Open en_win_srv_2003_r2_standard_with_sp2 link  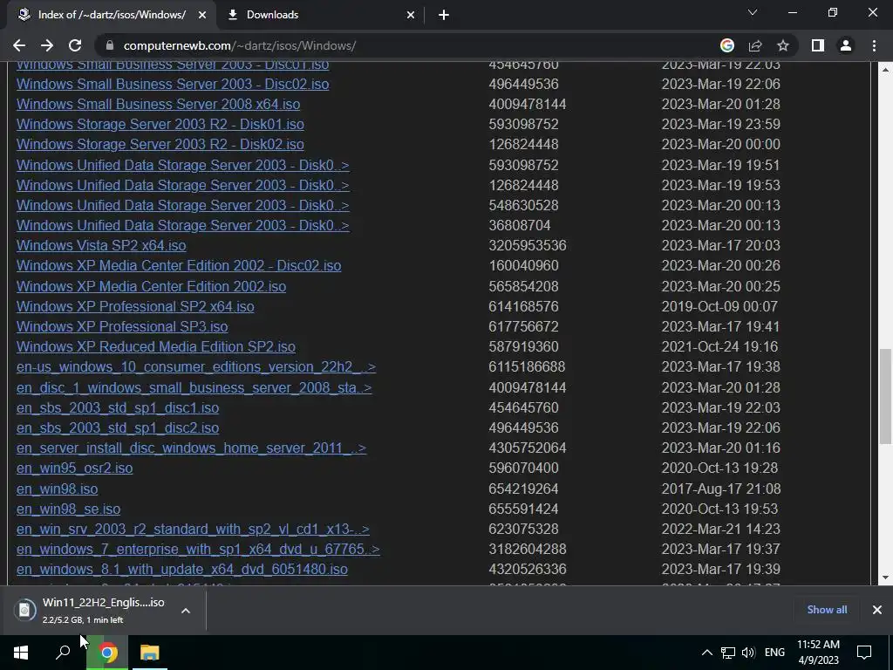click(x=193, y=530)
